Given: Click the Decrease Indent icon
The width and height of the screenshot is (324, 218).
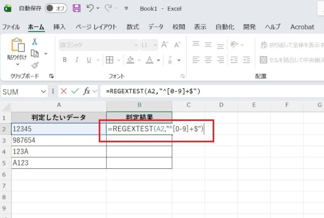Looking at the screenshot, I should (x=234, y=60).
